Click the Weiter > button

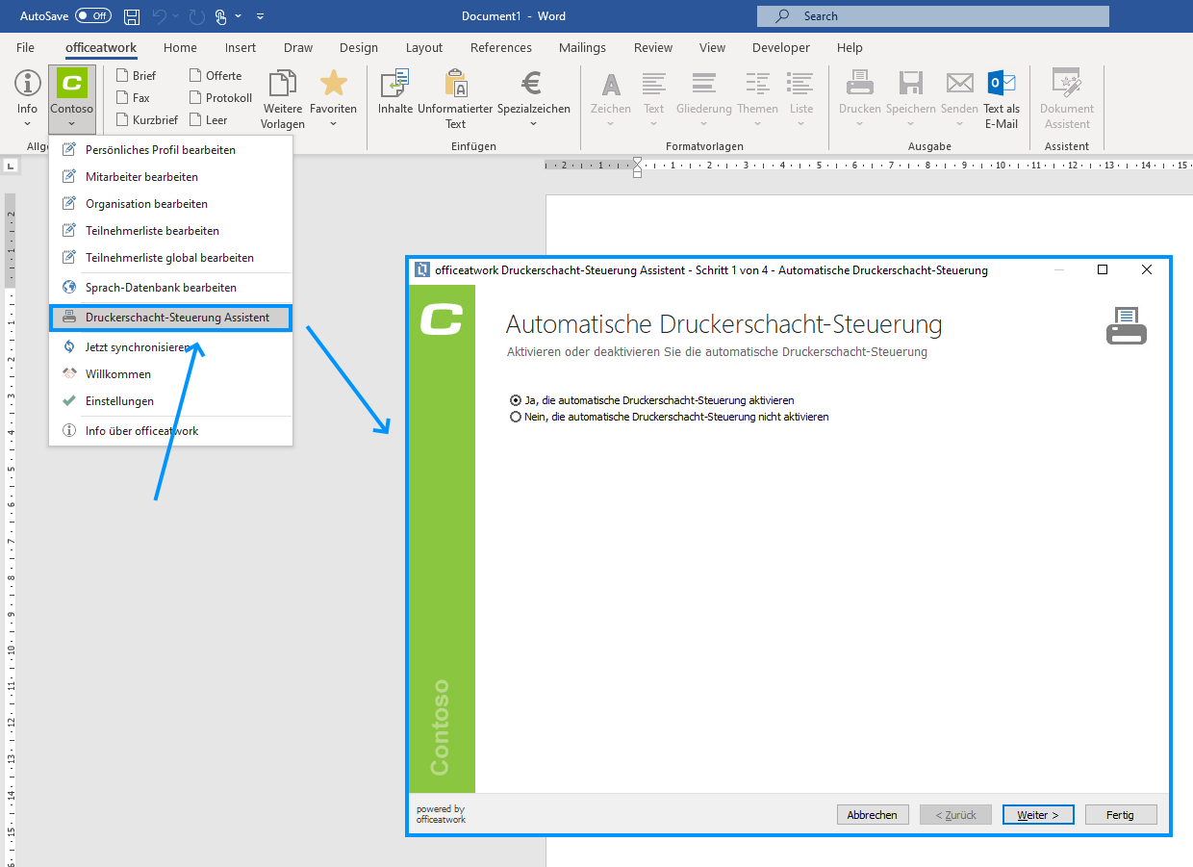(1038, 815)
